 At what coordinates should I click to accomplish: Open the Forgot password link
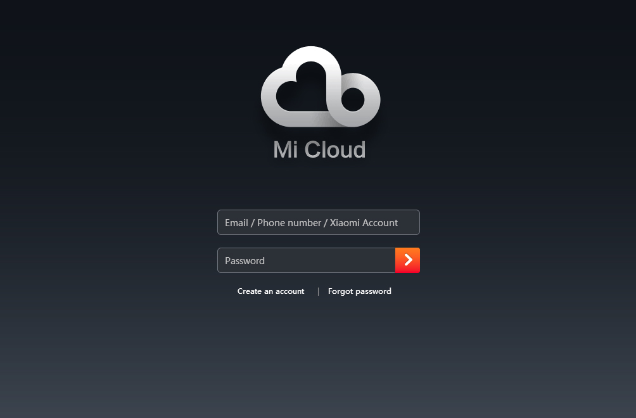[x=359, y=291]
